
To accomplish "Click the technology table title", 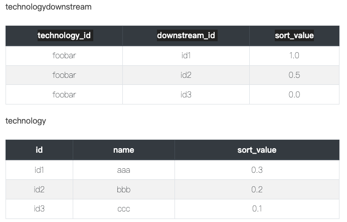I will [26, 121].
